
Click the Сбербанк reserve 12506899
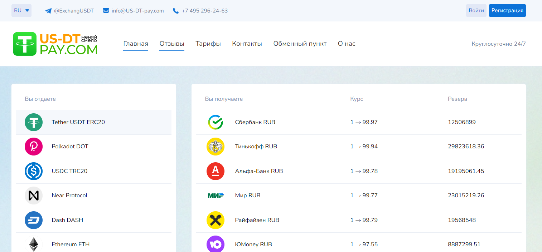(x=462, y=122)
